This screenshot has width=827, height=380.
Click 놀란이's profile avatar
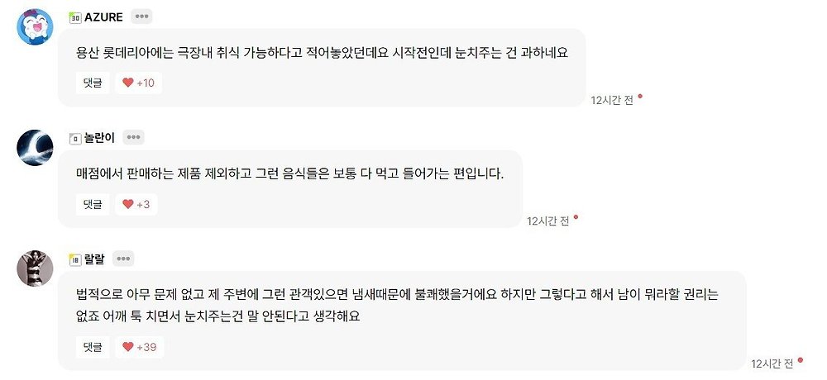pos(36,147)
